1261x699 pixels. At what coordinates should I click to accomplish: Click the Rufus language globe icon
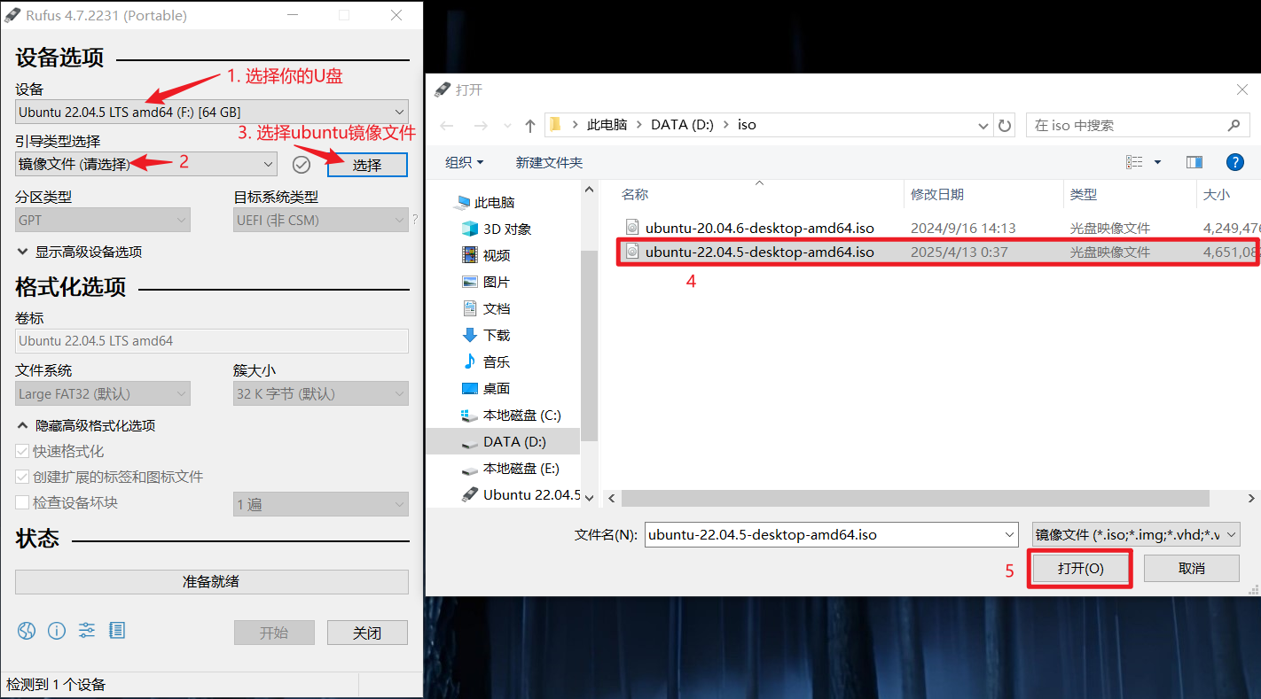27,631
